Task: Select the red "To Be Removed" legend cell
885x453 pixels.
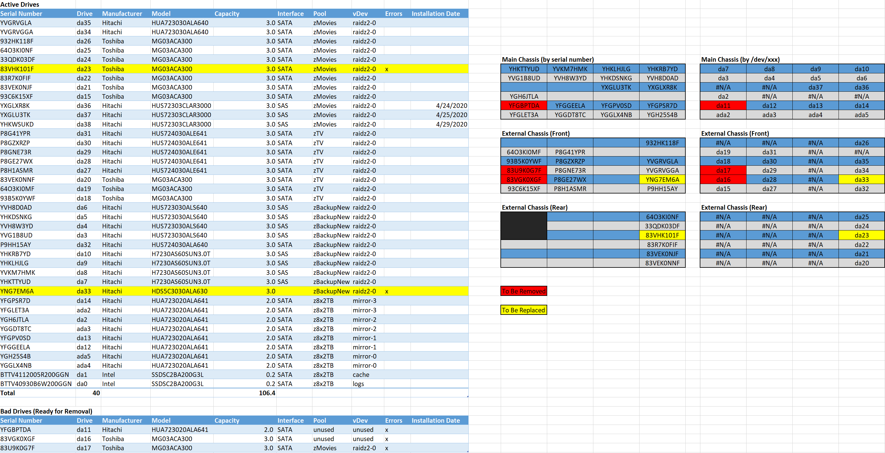Action: [x=524, y=291]
